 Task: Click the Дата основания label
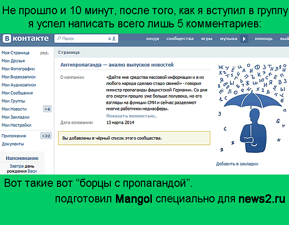coord(77,123)
